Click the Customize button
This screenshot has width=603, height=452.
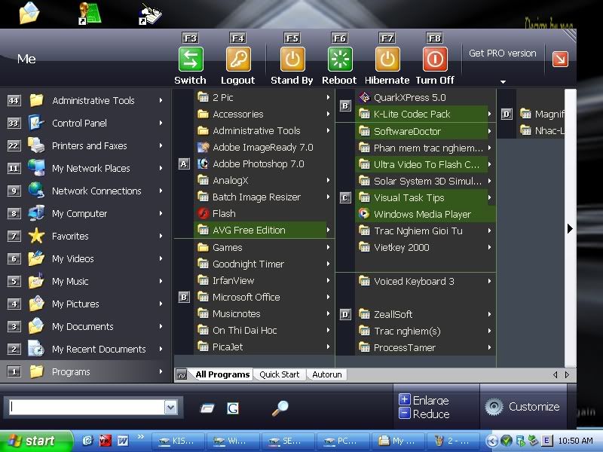[524, 407]
